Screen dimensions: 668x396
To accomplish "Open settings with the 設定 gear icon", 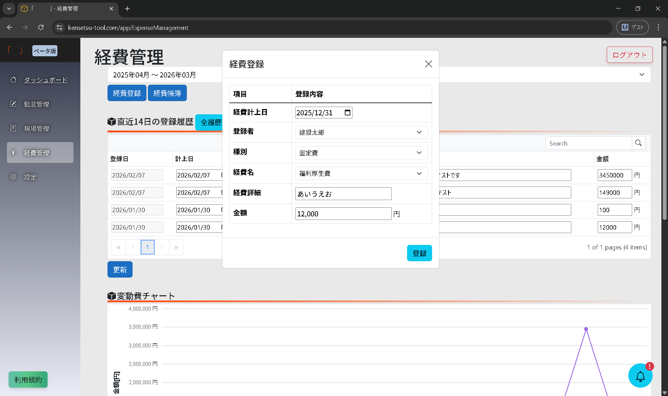I will pyautogui.click(x=13, y=177).
